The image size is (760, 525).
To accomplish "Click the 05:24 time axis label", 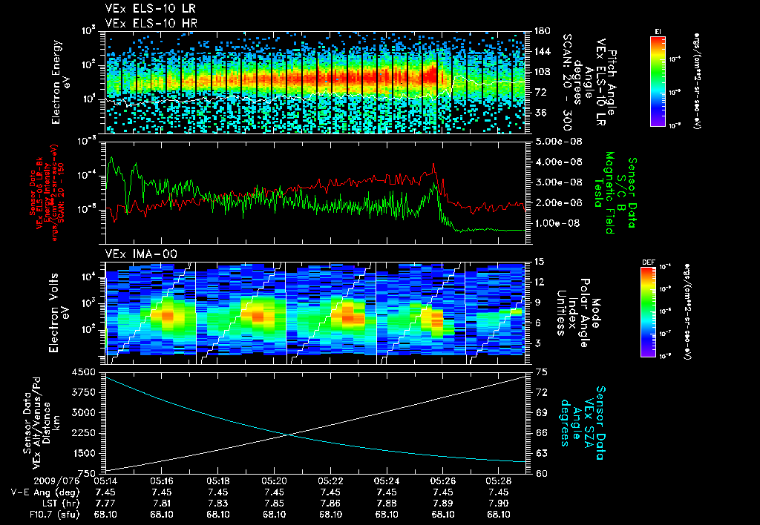I will pos(387,481).
